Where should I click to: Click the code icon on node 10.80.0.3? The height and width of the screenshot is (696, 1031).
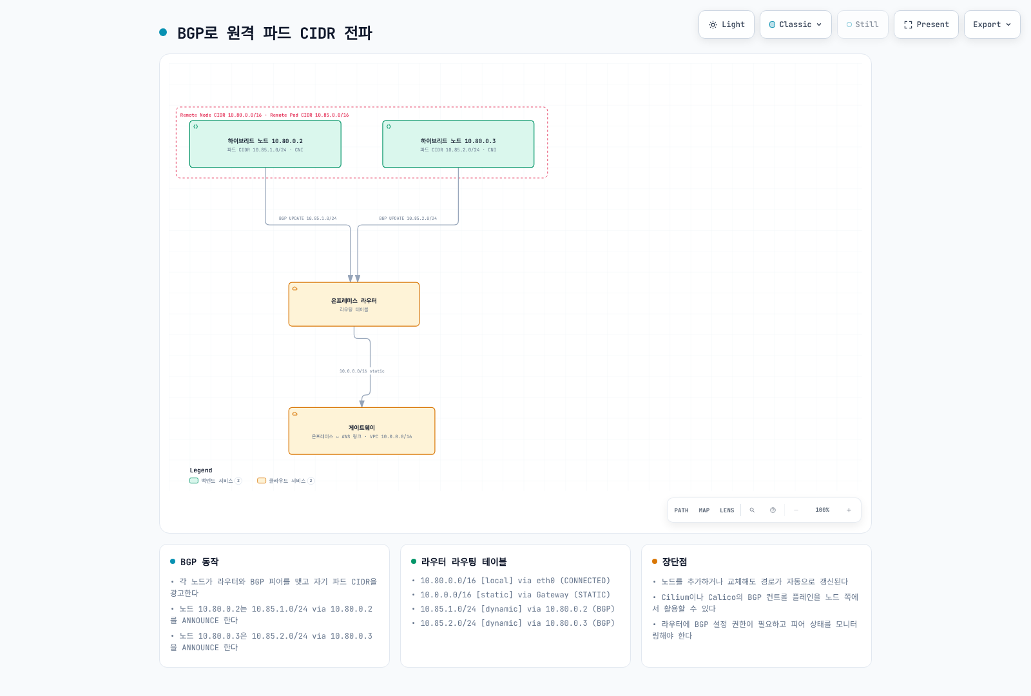point(389,126)
